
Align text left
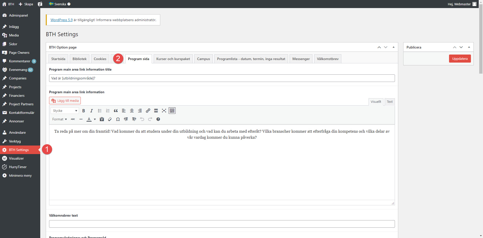[124, 111]
